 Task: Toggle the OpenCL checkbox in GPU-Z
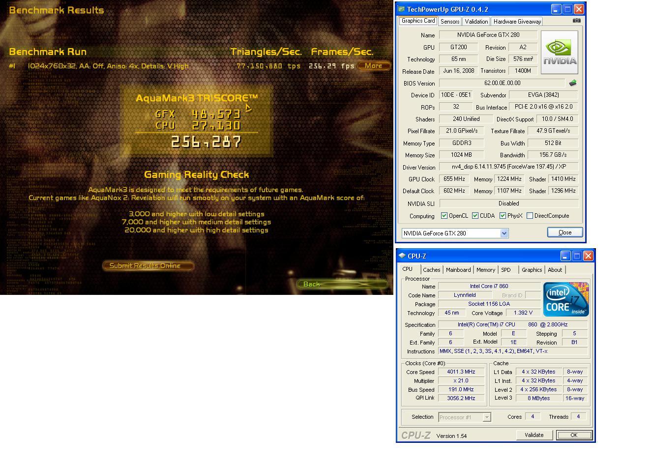tap(444, 215)
